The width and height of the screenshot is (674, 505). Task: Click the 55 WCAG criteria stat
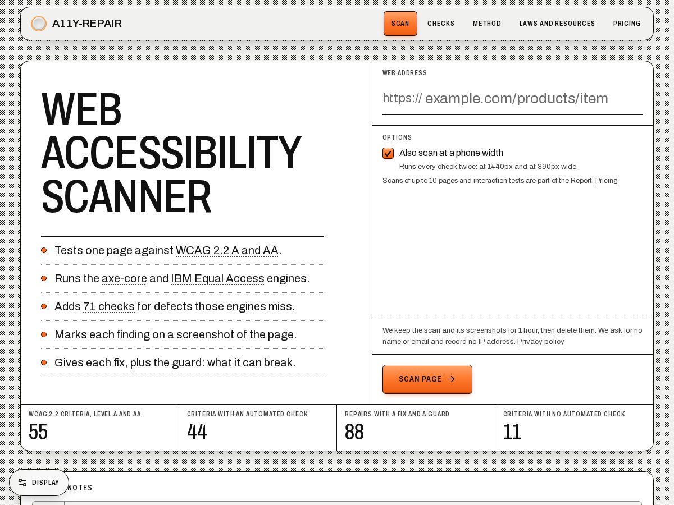tap(38, 432)
